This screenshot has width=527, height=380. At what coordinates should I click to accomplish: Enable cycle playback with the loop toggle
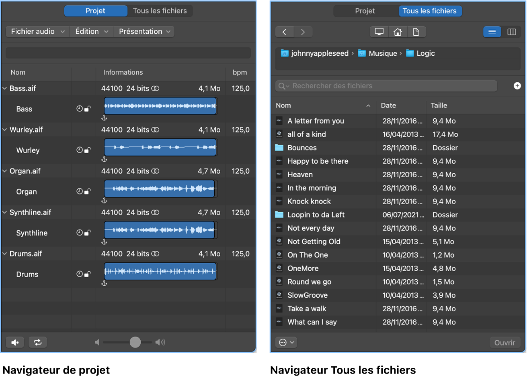point(37,342)
